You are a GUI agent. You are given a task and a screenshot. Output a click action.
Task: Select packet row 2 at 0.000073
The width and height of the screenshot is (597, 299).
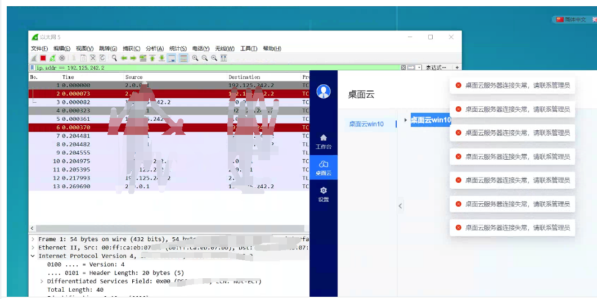point(169,94)
